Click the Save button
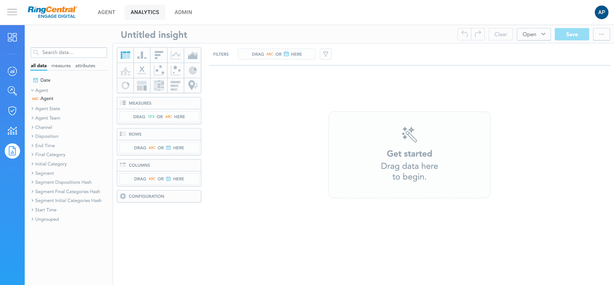614x285 pixels. [572, 34]
